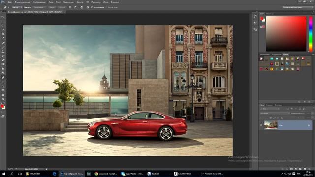Toggle lock transparent pixels
The height and width of the screenshot is (177, 315).
point(271,118)
